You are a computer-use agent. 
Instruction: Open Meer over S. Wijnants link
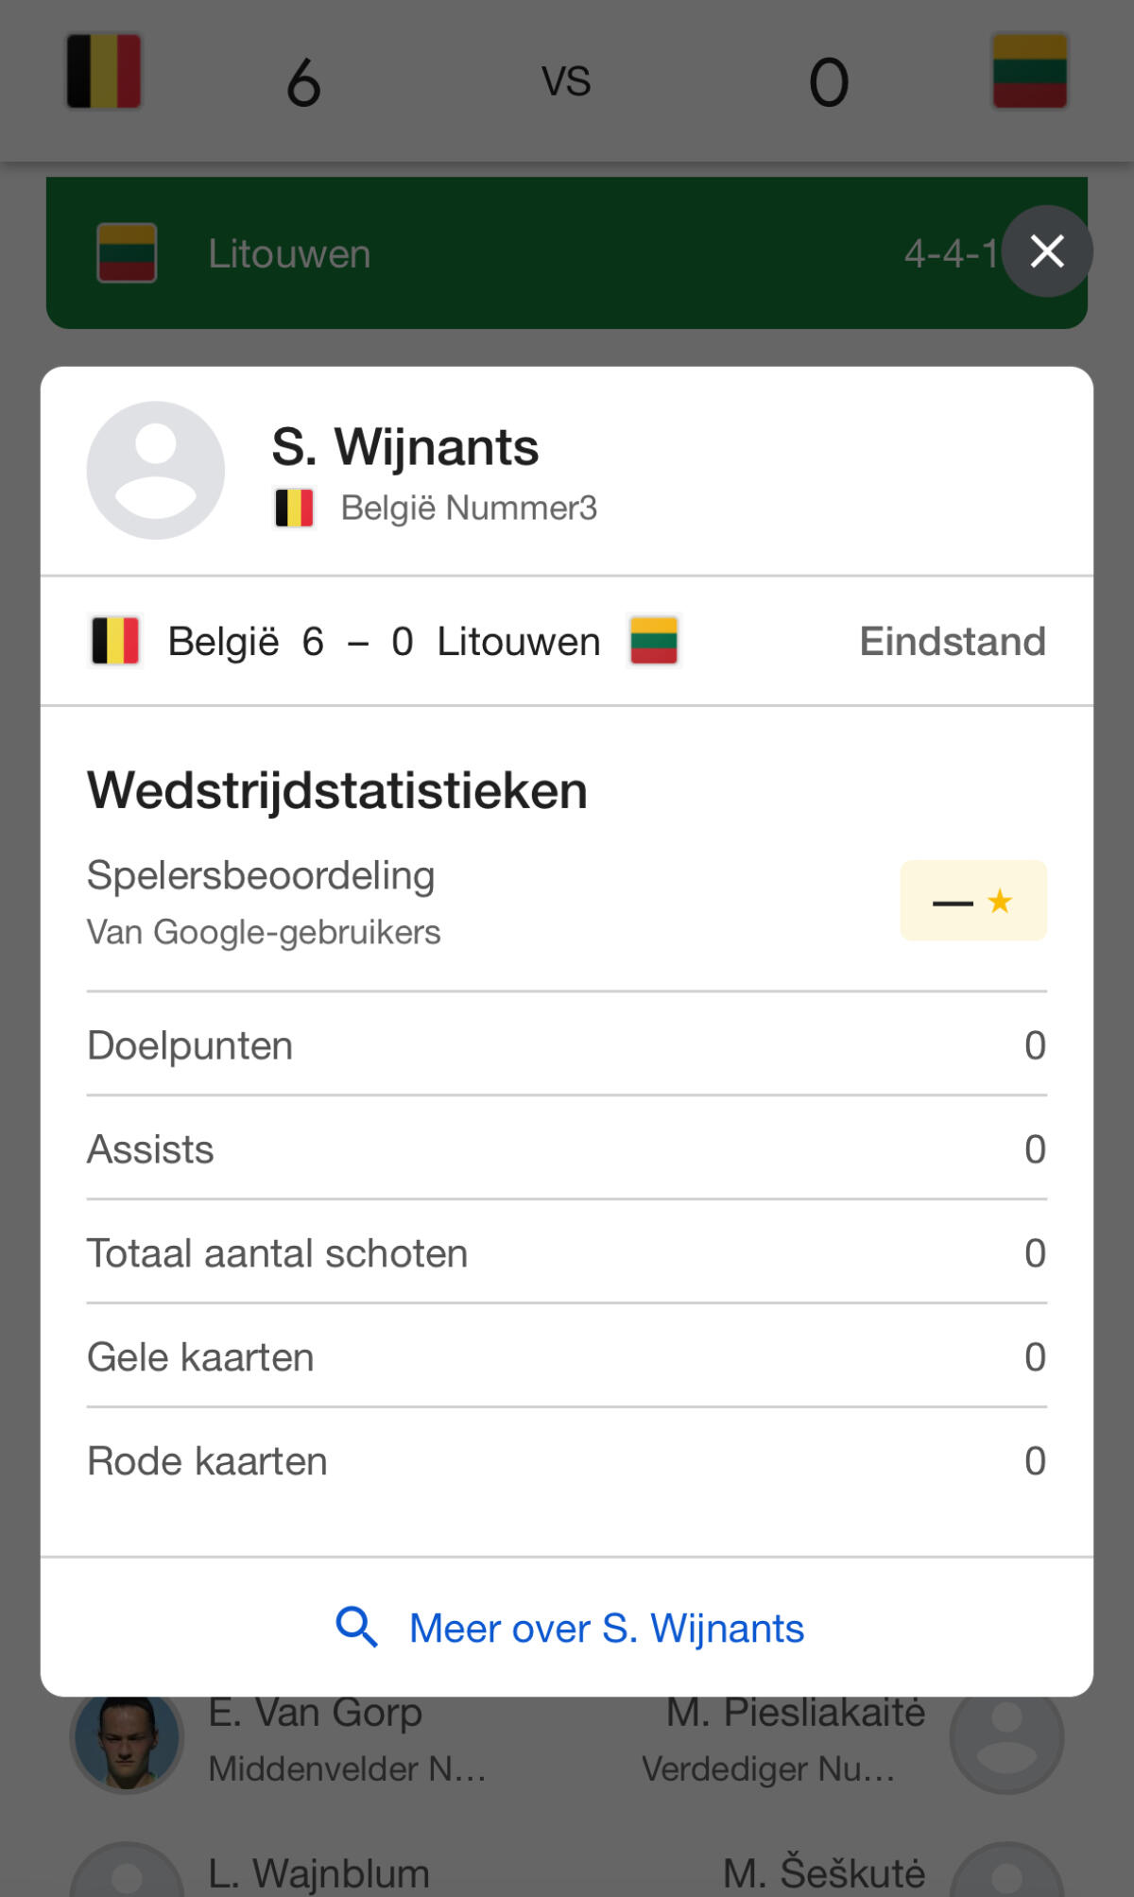[606, 1628]
